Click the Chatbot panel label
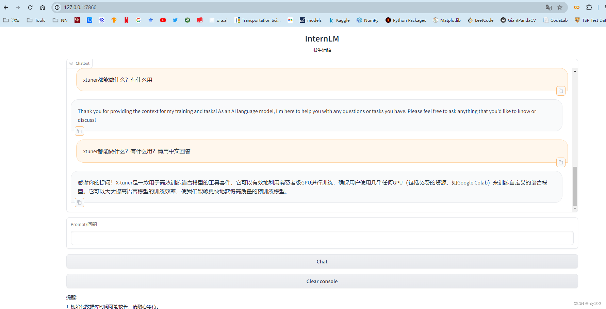Viewport: 606px width, 309px height. click(79, 63)
